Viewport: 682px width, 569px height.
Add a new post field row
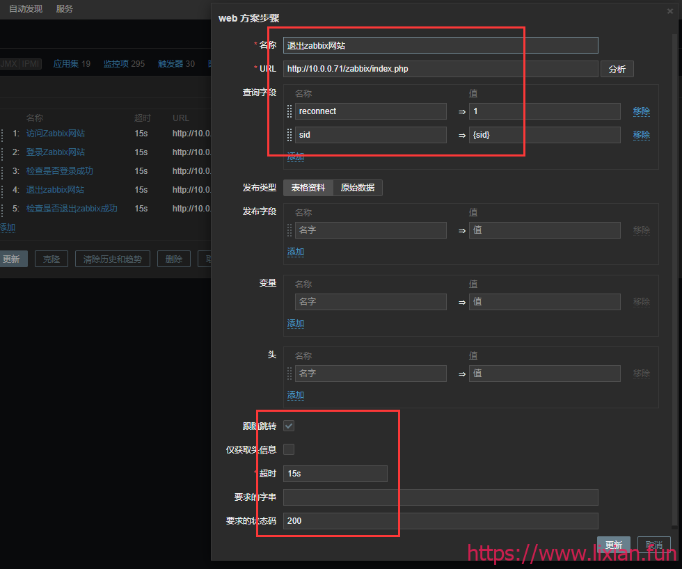pos(296,252)
